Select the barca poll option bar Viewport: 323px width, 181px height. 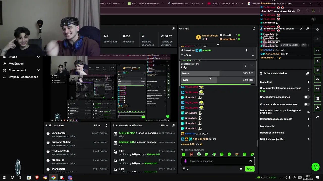coord(218,73)
